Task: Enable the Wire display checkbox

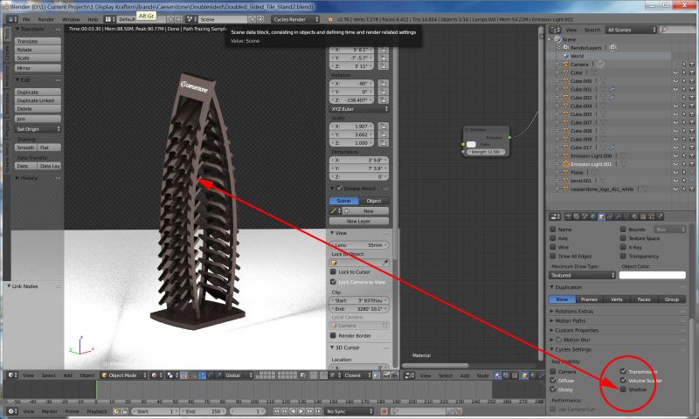Action: click(x=553, y=247)
